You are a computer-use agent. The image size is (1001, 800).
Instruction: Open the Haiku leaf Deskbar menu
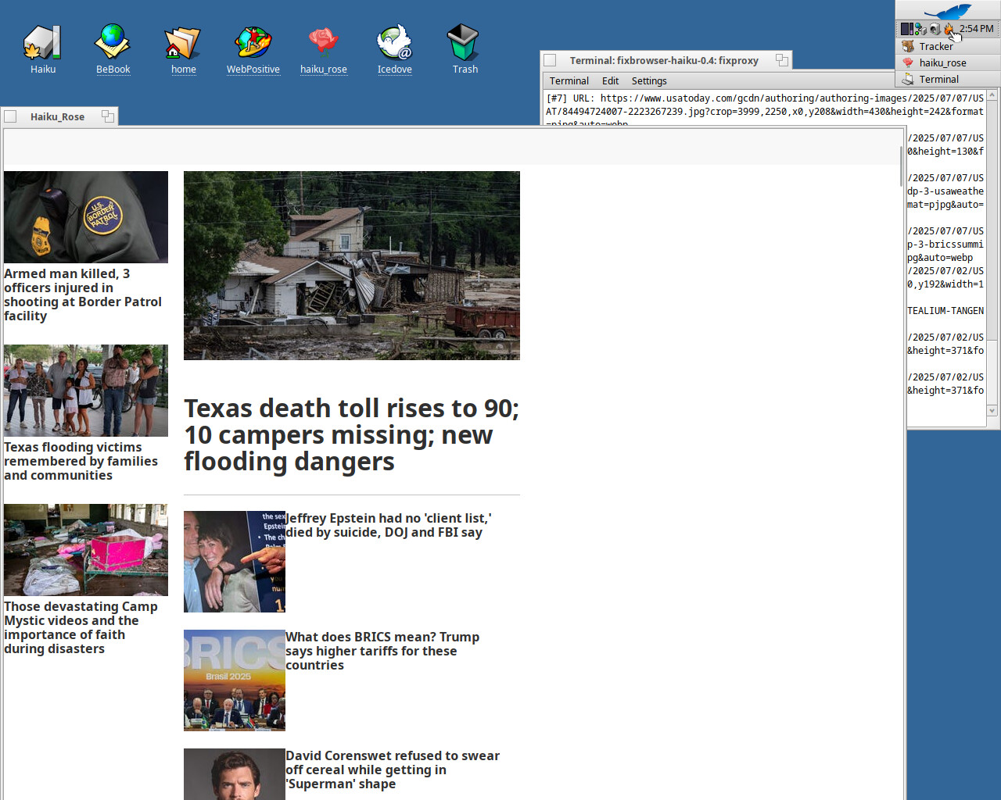(x=948, y=10)
